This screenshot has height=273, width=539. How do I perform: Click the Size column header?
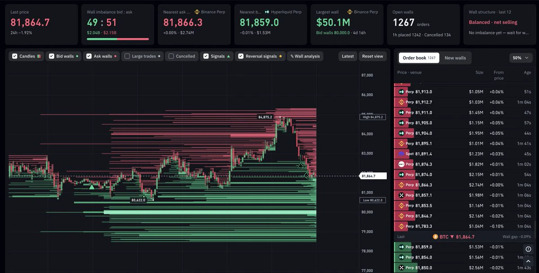[479, 72]
